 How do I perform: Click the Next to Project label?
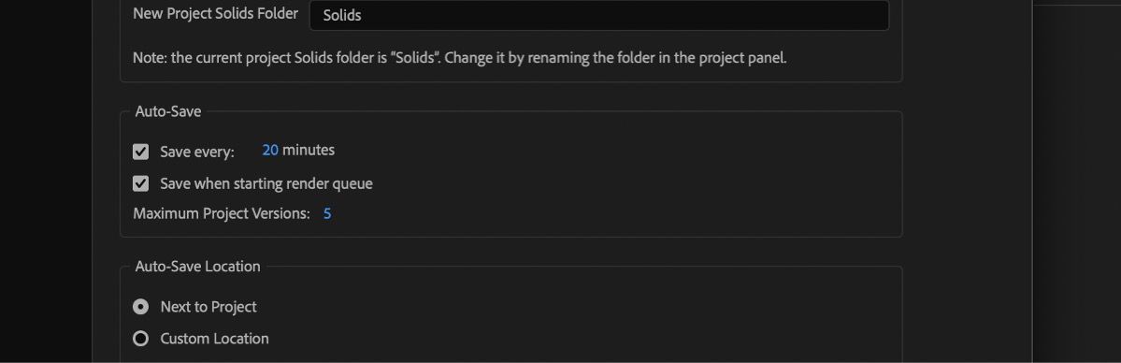tap(208, 307)
